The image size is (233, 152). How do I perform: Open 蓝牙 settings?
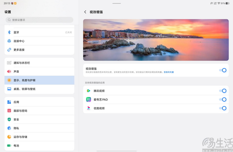click(39, 32)
